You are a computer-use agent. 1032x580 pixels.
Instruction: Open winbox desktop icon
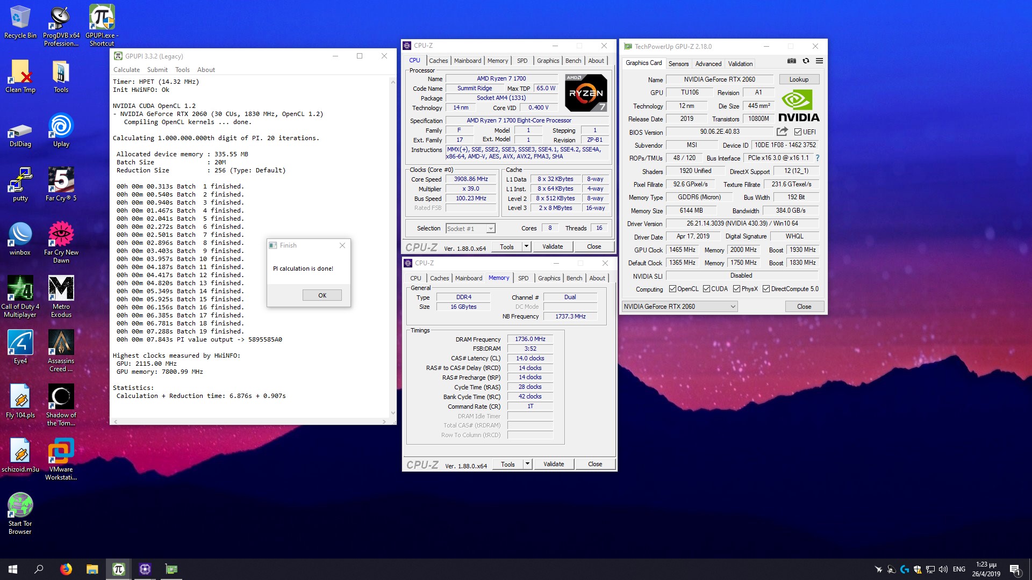pyautogui.click(x=20, y=240)
